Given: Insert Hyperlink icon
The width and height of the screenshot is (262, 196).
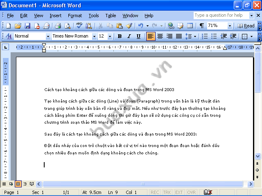Looking at the screenshot, I should 171,26.
